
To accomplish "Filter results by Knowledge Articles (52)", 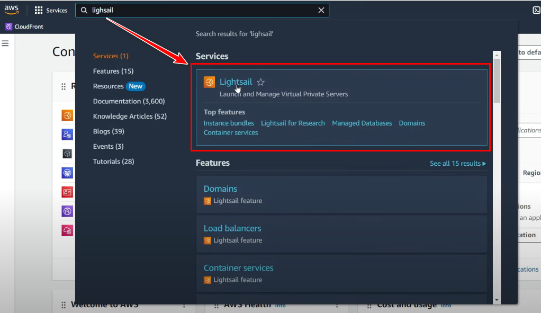I will 130,117.
